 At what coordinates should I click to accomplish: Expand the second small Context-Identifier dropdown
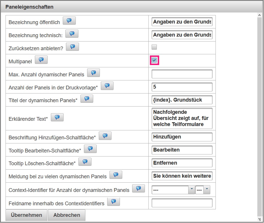pos(203,190)
